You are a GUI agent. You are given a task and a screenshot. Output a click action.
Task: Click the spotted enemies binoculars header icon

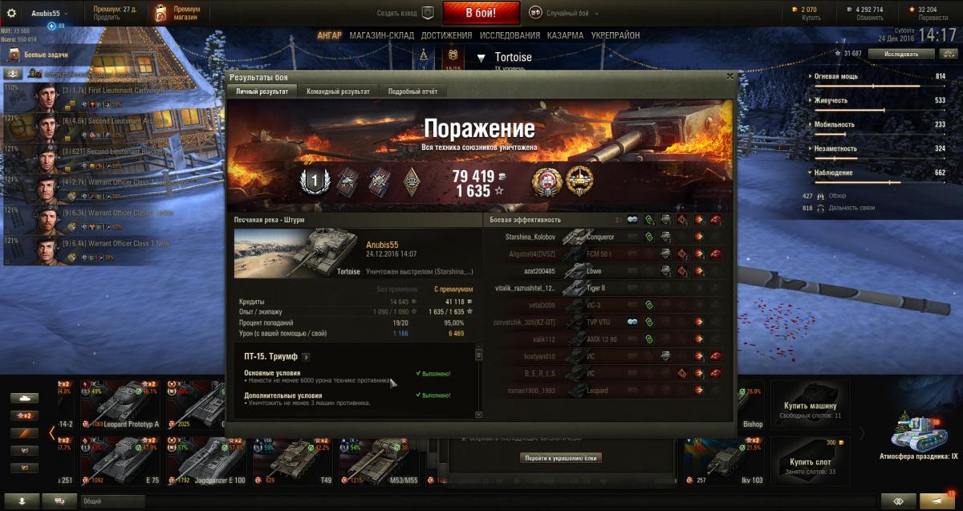click(x=632, y=219)
